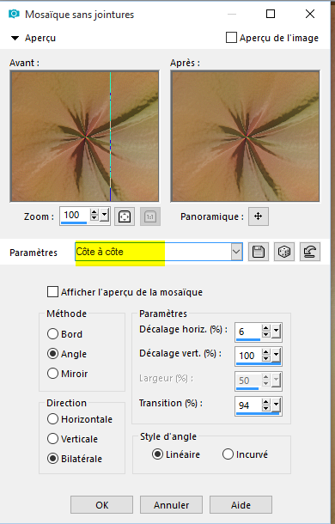The width and height of the screenshot is (335, 524).
Task: Open the Décalage horiz. slider dropdown arrow
Action: pos(276,332)
